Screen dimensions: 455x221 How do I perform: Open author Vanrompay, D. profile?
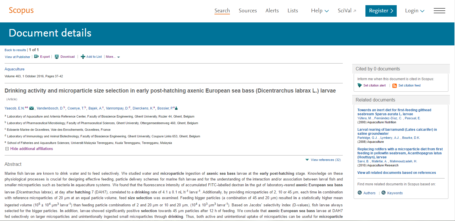[x=117, y=108]
